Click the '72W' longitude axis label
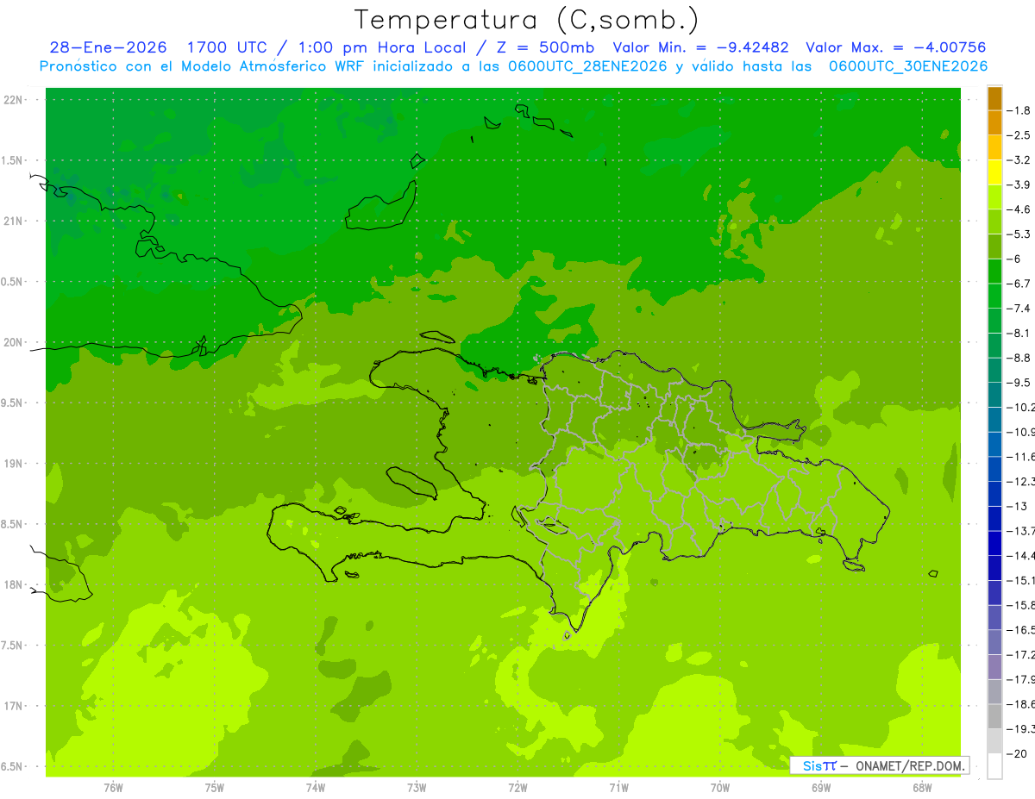This screenshot has height=799, width=1035. click(517, 788)
